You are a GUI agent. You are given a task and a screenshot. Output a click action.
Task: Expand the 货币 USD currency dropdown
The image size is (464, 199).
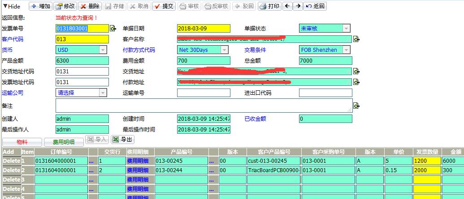pos(103,50)
